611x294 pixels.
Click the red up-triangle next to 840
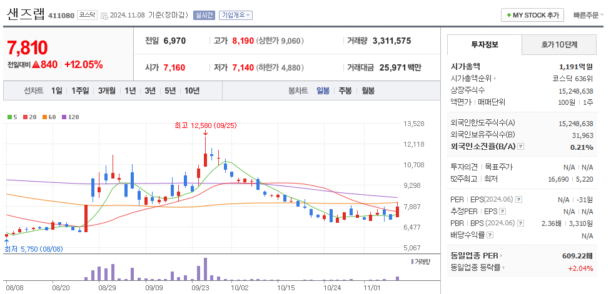click(36, 64)
